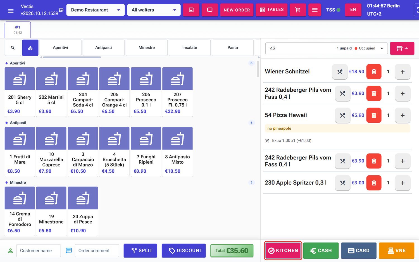
Task: Send order to KITCHEN
Action: pyautogui.click(x=283, y=251)
